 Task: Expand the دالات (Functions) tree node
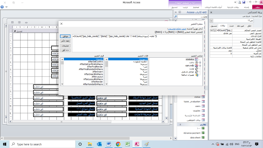click(200, 62)
